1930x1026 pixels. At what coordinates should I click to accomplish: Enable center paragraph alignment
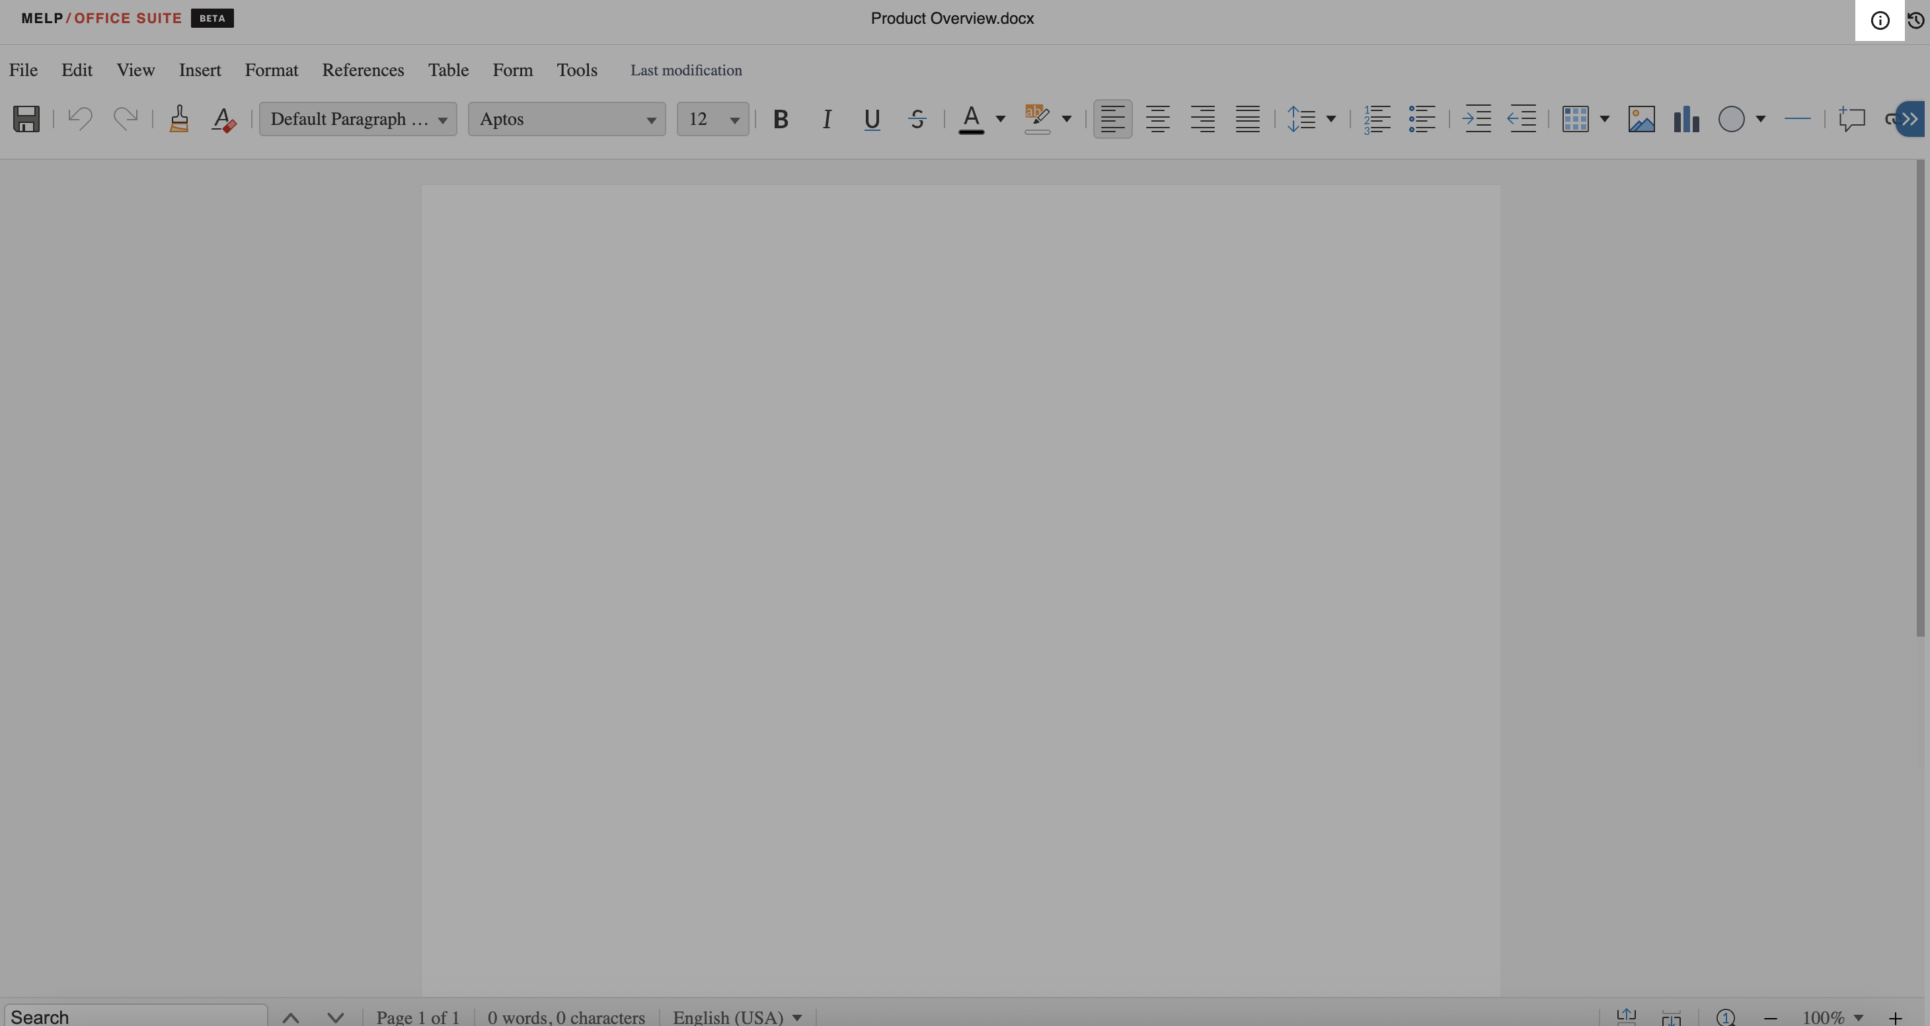[x=1157, y=118]
